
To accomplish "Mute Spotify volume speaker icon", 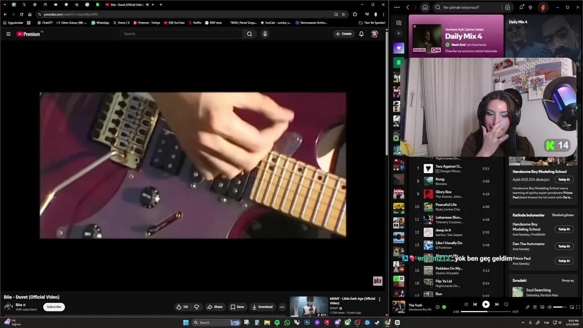I will (549, 307).
